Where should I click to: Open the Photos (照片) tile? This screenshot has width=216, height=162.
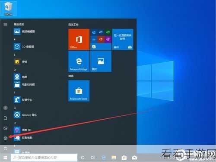(x=101, y=61)
